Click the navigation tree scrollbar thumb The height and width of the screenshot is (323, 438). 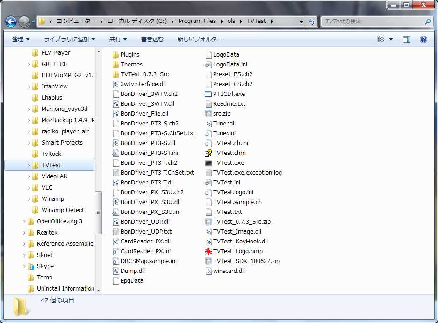point(98,213)
